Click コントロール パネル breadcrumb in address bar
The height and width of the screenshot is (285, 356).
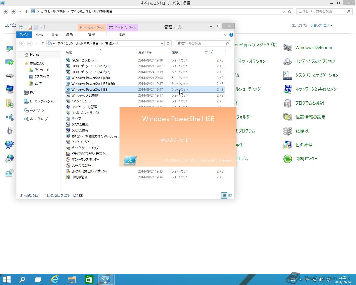53,11
